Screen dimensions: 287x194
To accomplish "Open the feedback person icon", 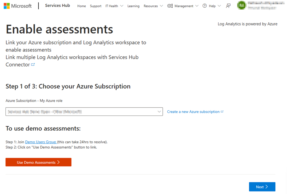I will pyautogui.click(x=228, y=6).
